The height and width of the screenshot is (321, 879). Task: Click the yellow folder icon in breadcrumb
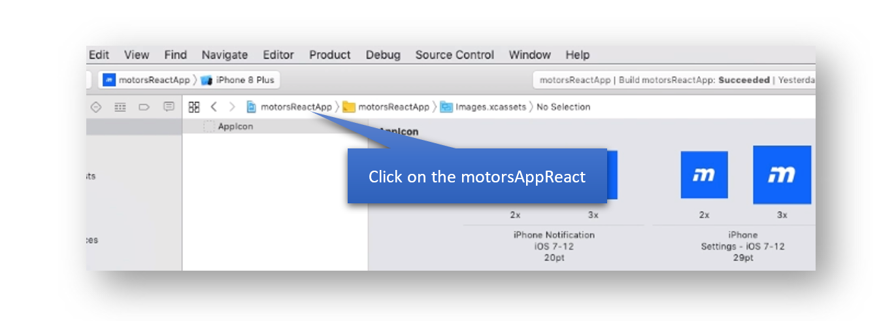click(x=349, y=107)
